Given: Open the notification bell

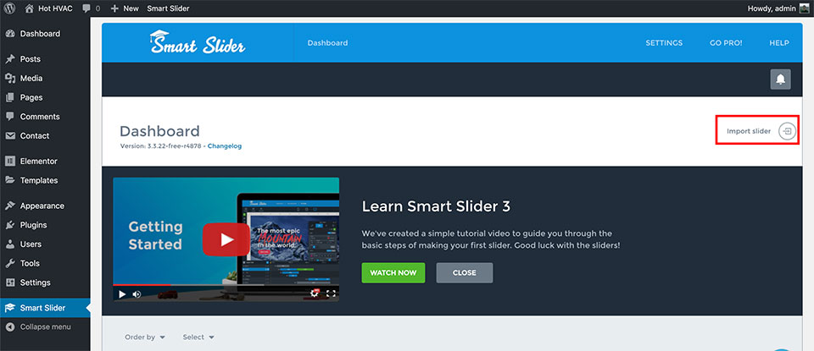Looking at the screenshot, I should coord(780,80).
